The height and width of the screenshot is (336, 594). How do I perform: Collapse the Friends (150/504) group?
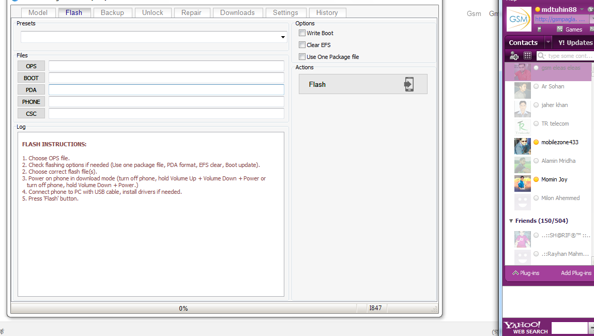click(511, 221)
